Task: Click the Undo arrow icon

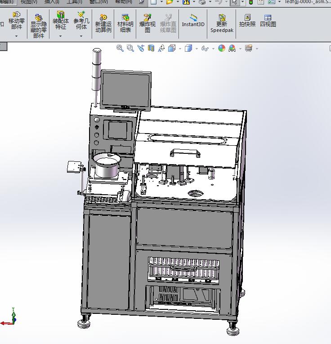Action: click(219, 2)
